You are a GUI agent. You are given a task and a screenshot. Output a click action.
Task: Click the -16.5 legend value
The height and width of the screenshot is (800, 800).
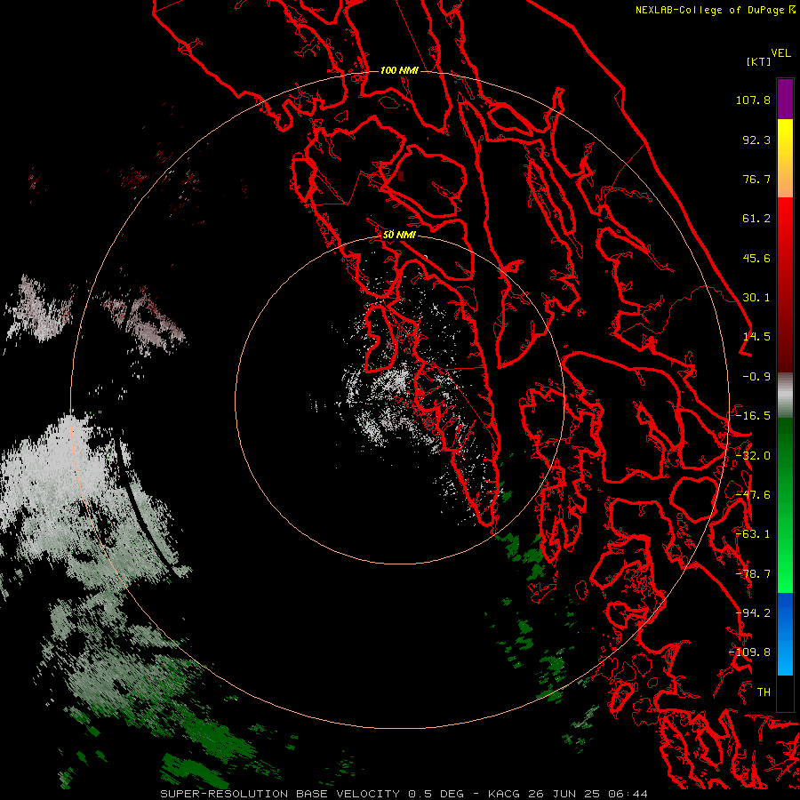pyautogui.click(x=753, y=416)
